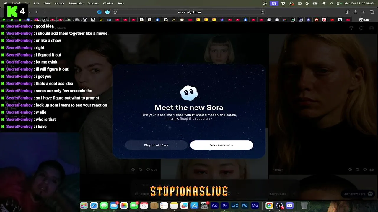Screen dimensions: 378x212
Task: Open Reminders from the Dock
Action: coord(164,206)
